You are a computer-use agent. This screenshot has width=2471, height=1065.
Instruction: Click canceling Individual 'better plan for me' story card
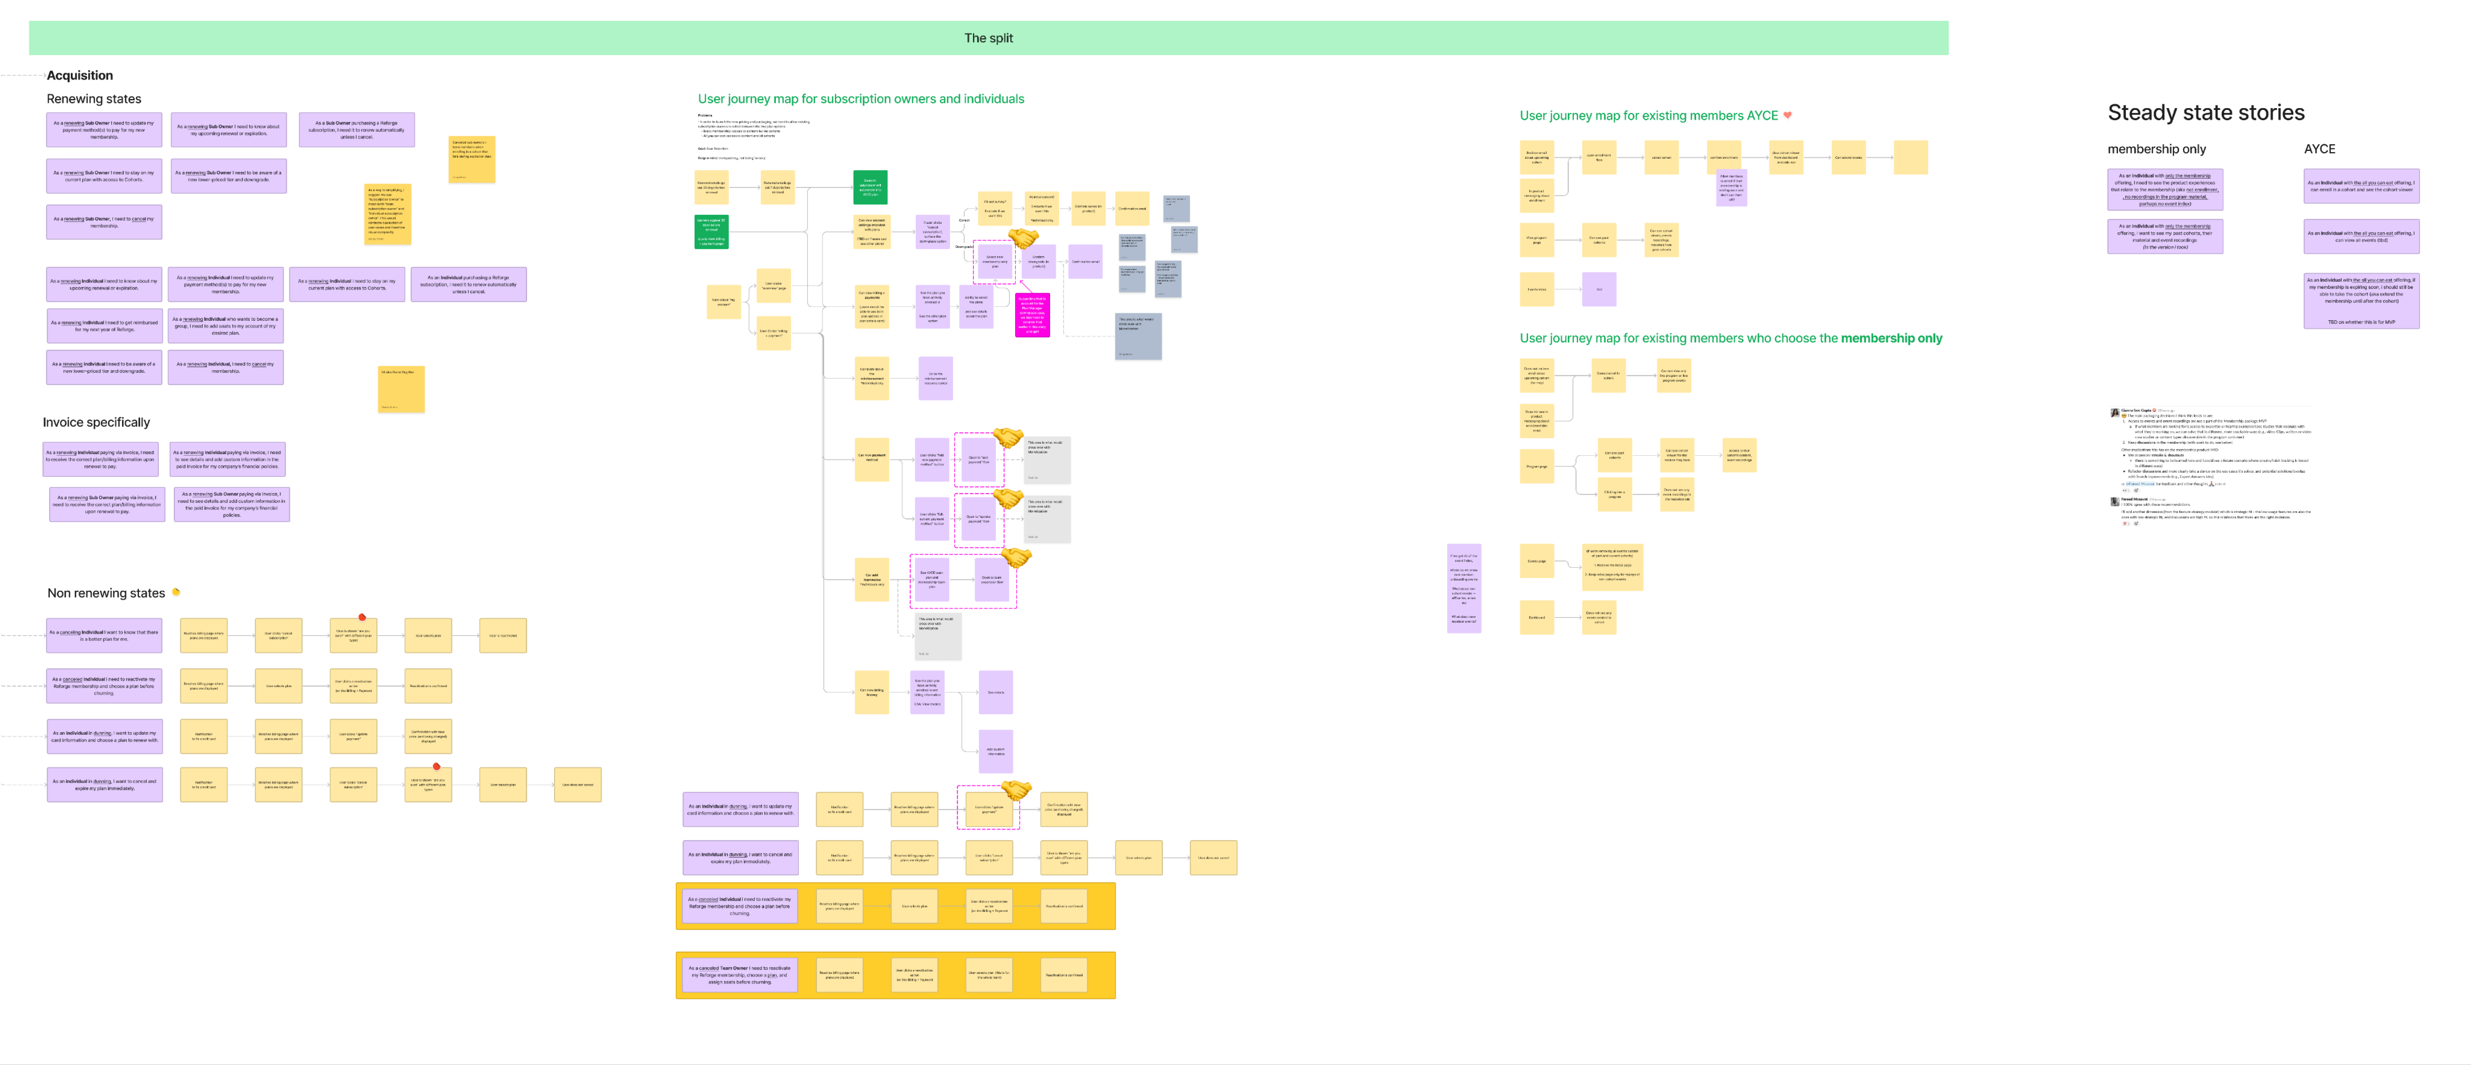click(x=105, y=635)
